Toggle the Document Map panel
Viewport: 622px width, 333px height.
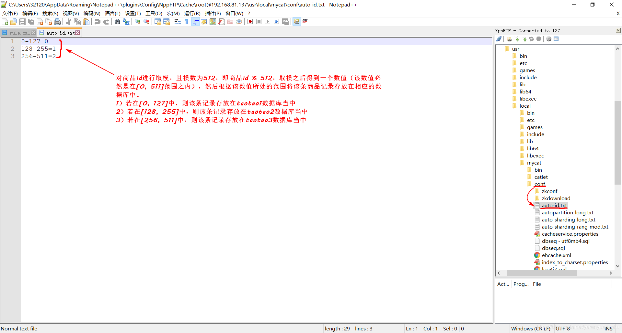[x=213, y=22]
